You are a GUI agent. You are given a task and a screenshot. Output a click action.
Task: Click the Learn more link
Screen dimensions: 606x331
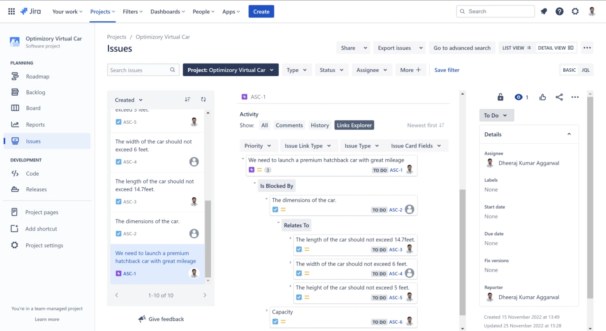tap(47, 319)
